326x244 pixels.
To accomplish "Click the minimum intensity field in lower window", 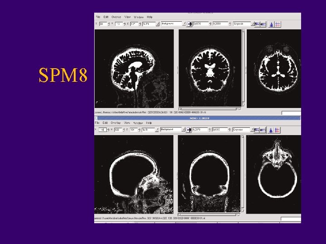I will [200, 130].
